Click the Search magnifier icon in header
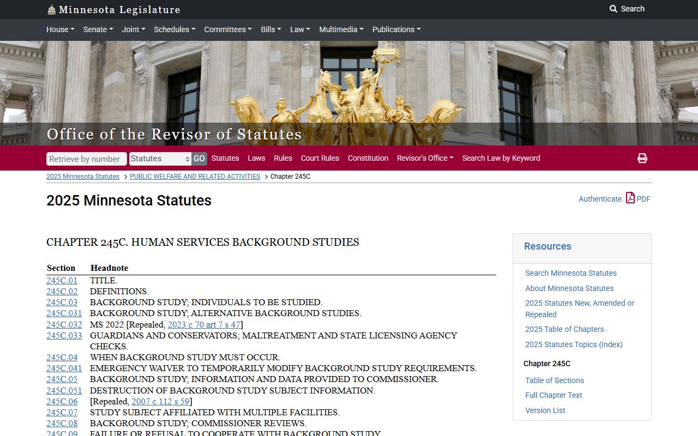 [613, 9]
